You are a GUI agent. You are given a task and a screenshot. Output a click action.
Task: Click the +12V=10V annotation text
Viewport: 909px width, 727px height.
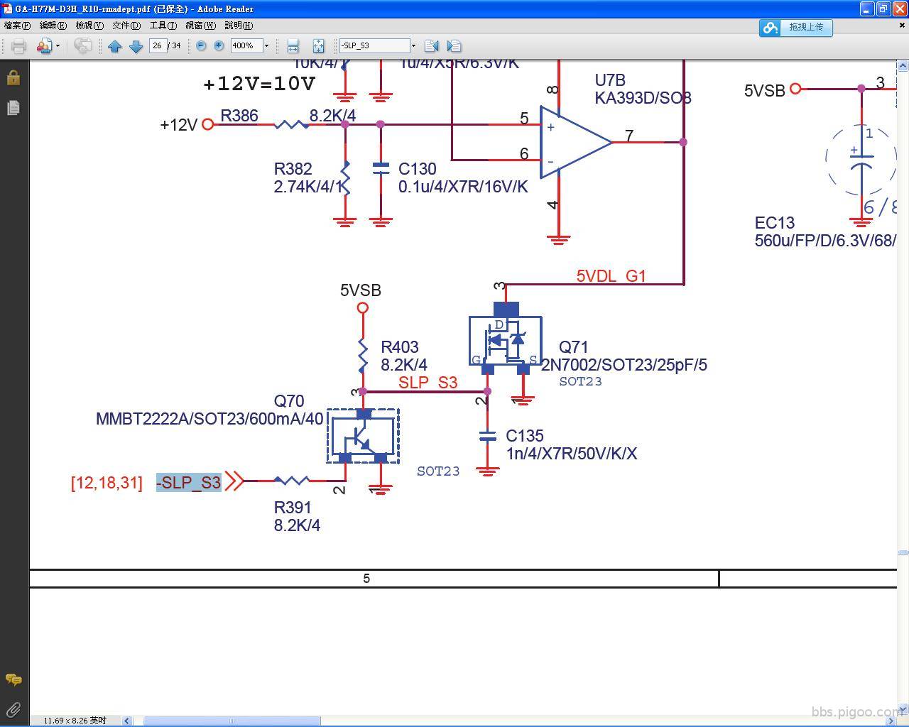click(259, 84)
